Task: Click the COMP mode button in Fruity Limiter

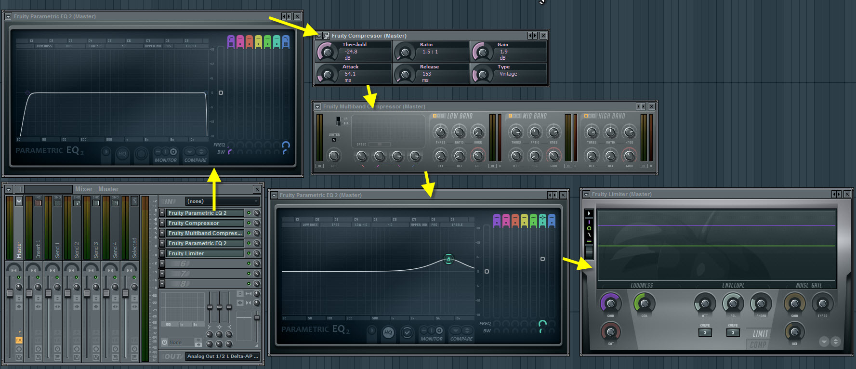Action: [x=758, y=344]
